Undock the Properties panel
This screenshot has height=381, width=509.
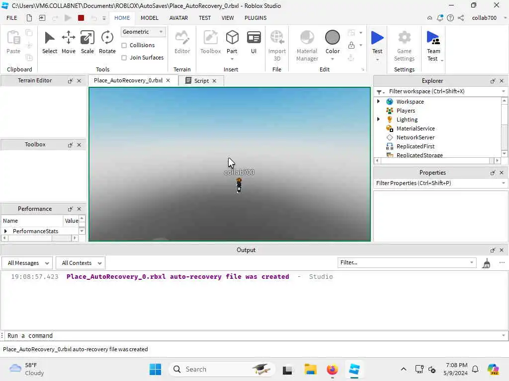(x=493, y=173)
